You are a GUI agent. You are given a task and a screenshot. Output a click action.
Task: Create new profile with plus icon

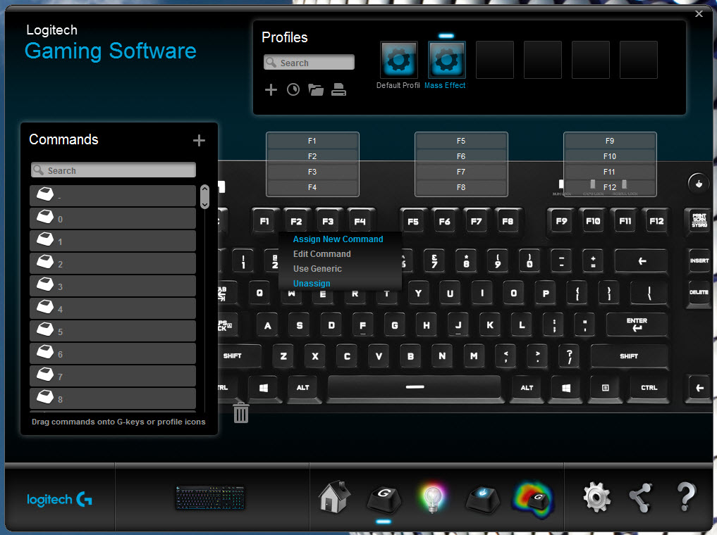tap(271, 89)
